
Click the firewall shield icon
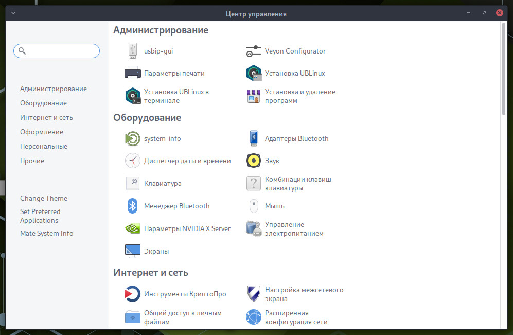click(253, 294)
